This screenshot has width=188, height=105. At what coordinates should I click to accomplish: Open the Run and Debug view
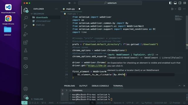(26, 34)
